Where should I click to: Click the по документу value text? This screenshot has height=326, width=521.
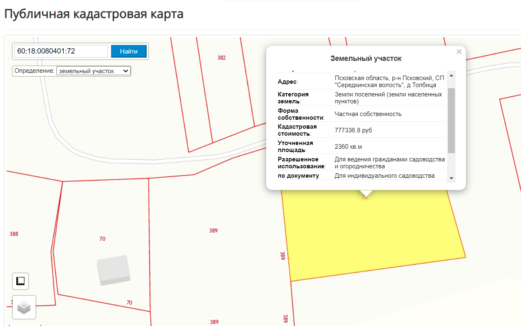point(385,176)
